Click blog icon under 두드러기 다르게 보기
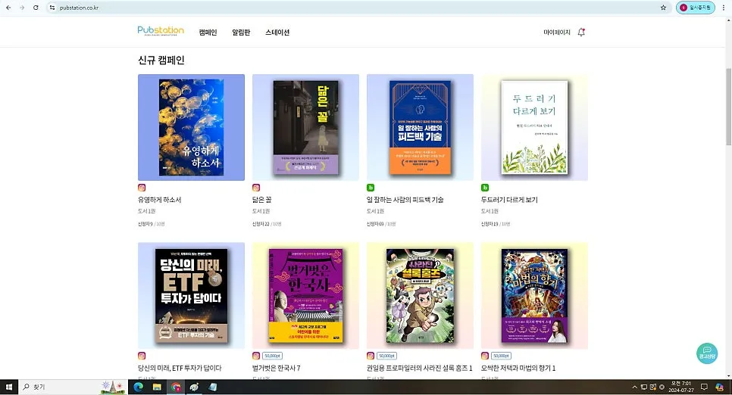The width and height of the screenshot is (732, 395). coord(484,188)
